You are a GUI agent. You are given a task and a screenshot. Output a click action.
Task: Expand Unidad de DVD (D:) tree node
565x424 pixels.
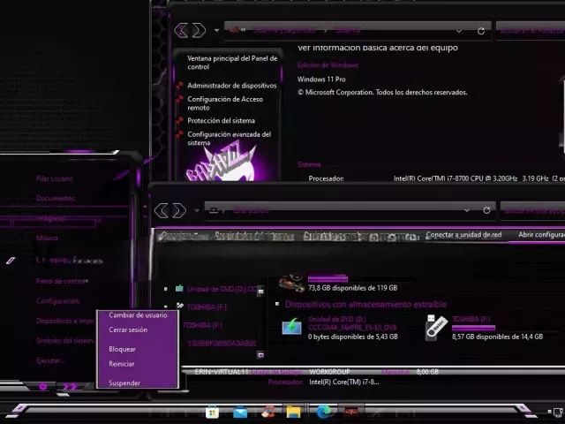[166, 289]
